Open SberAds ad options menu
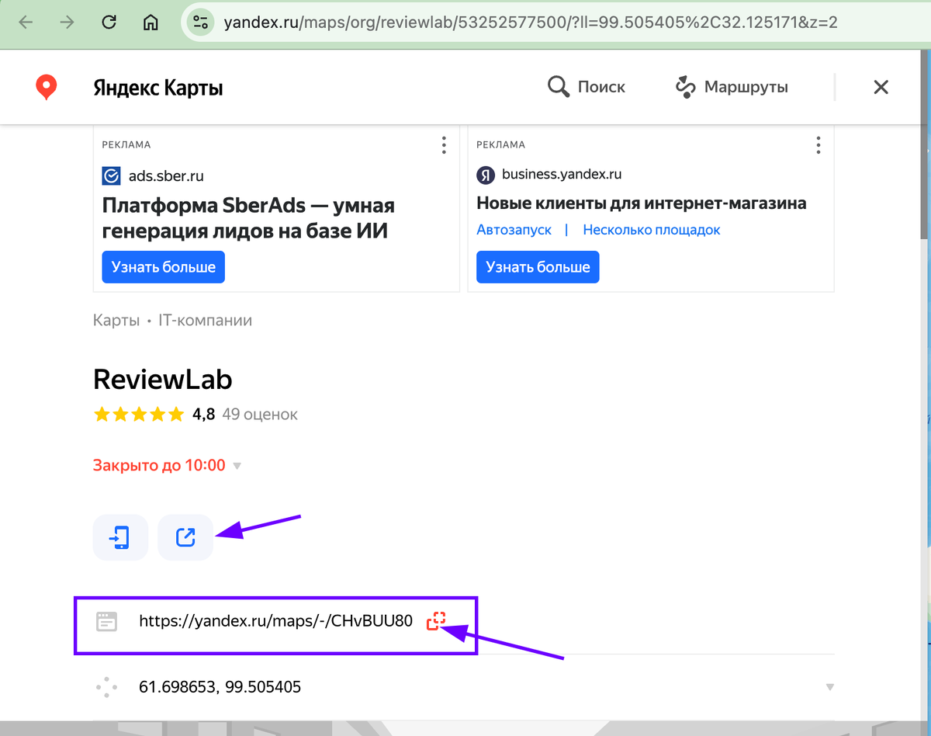Viewport: 931px width, 736px height. tap(444, 145)
